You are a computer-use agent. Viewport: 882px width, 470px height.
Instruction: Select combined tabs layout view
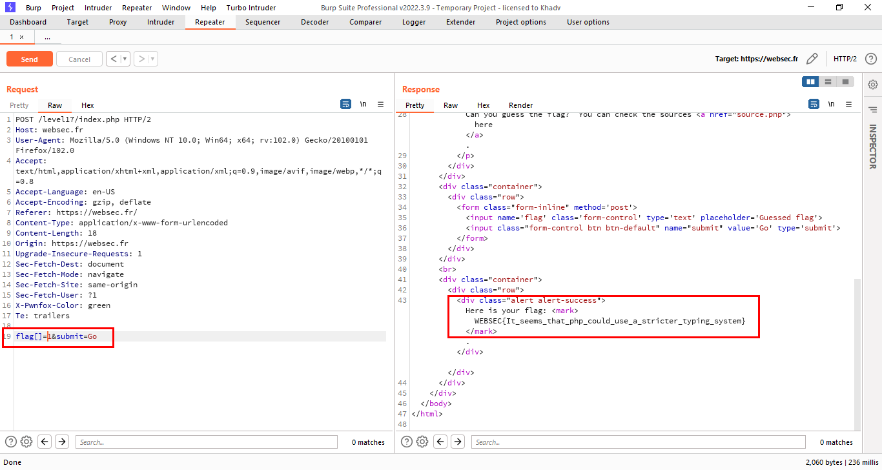(845, 81)
